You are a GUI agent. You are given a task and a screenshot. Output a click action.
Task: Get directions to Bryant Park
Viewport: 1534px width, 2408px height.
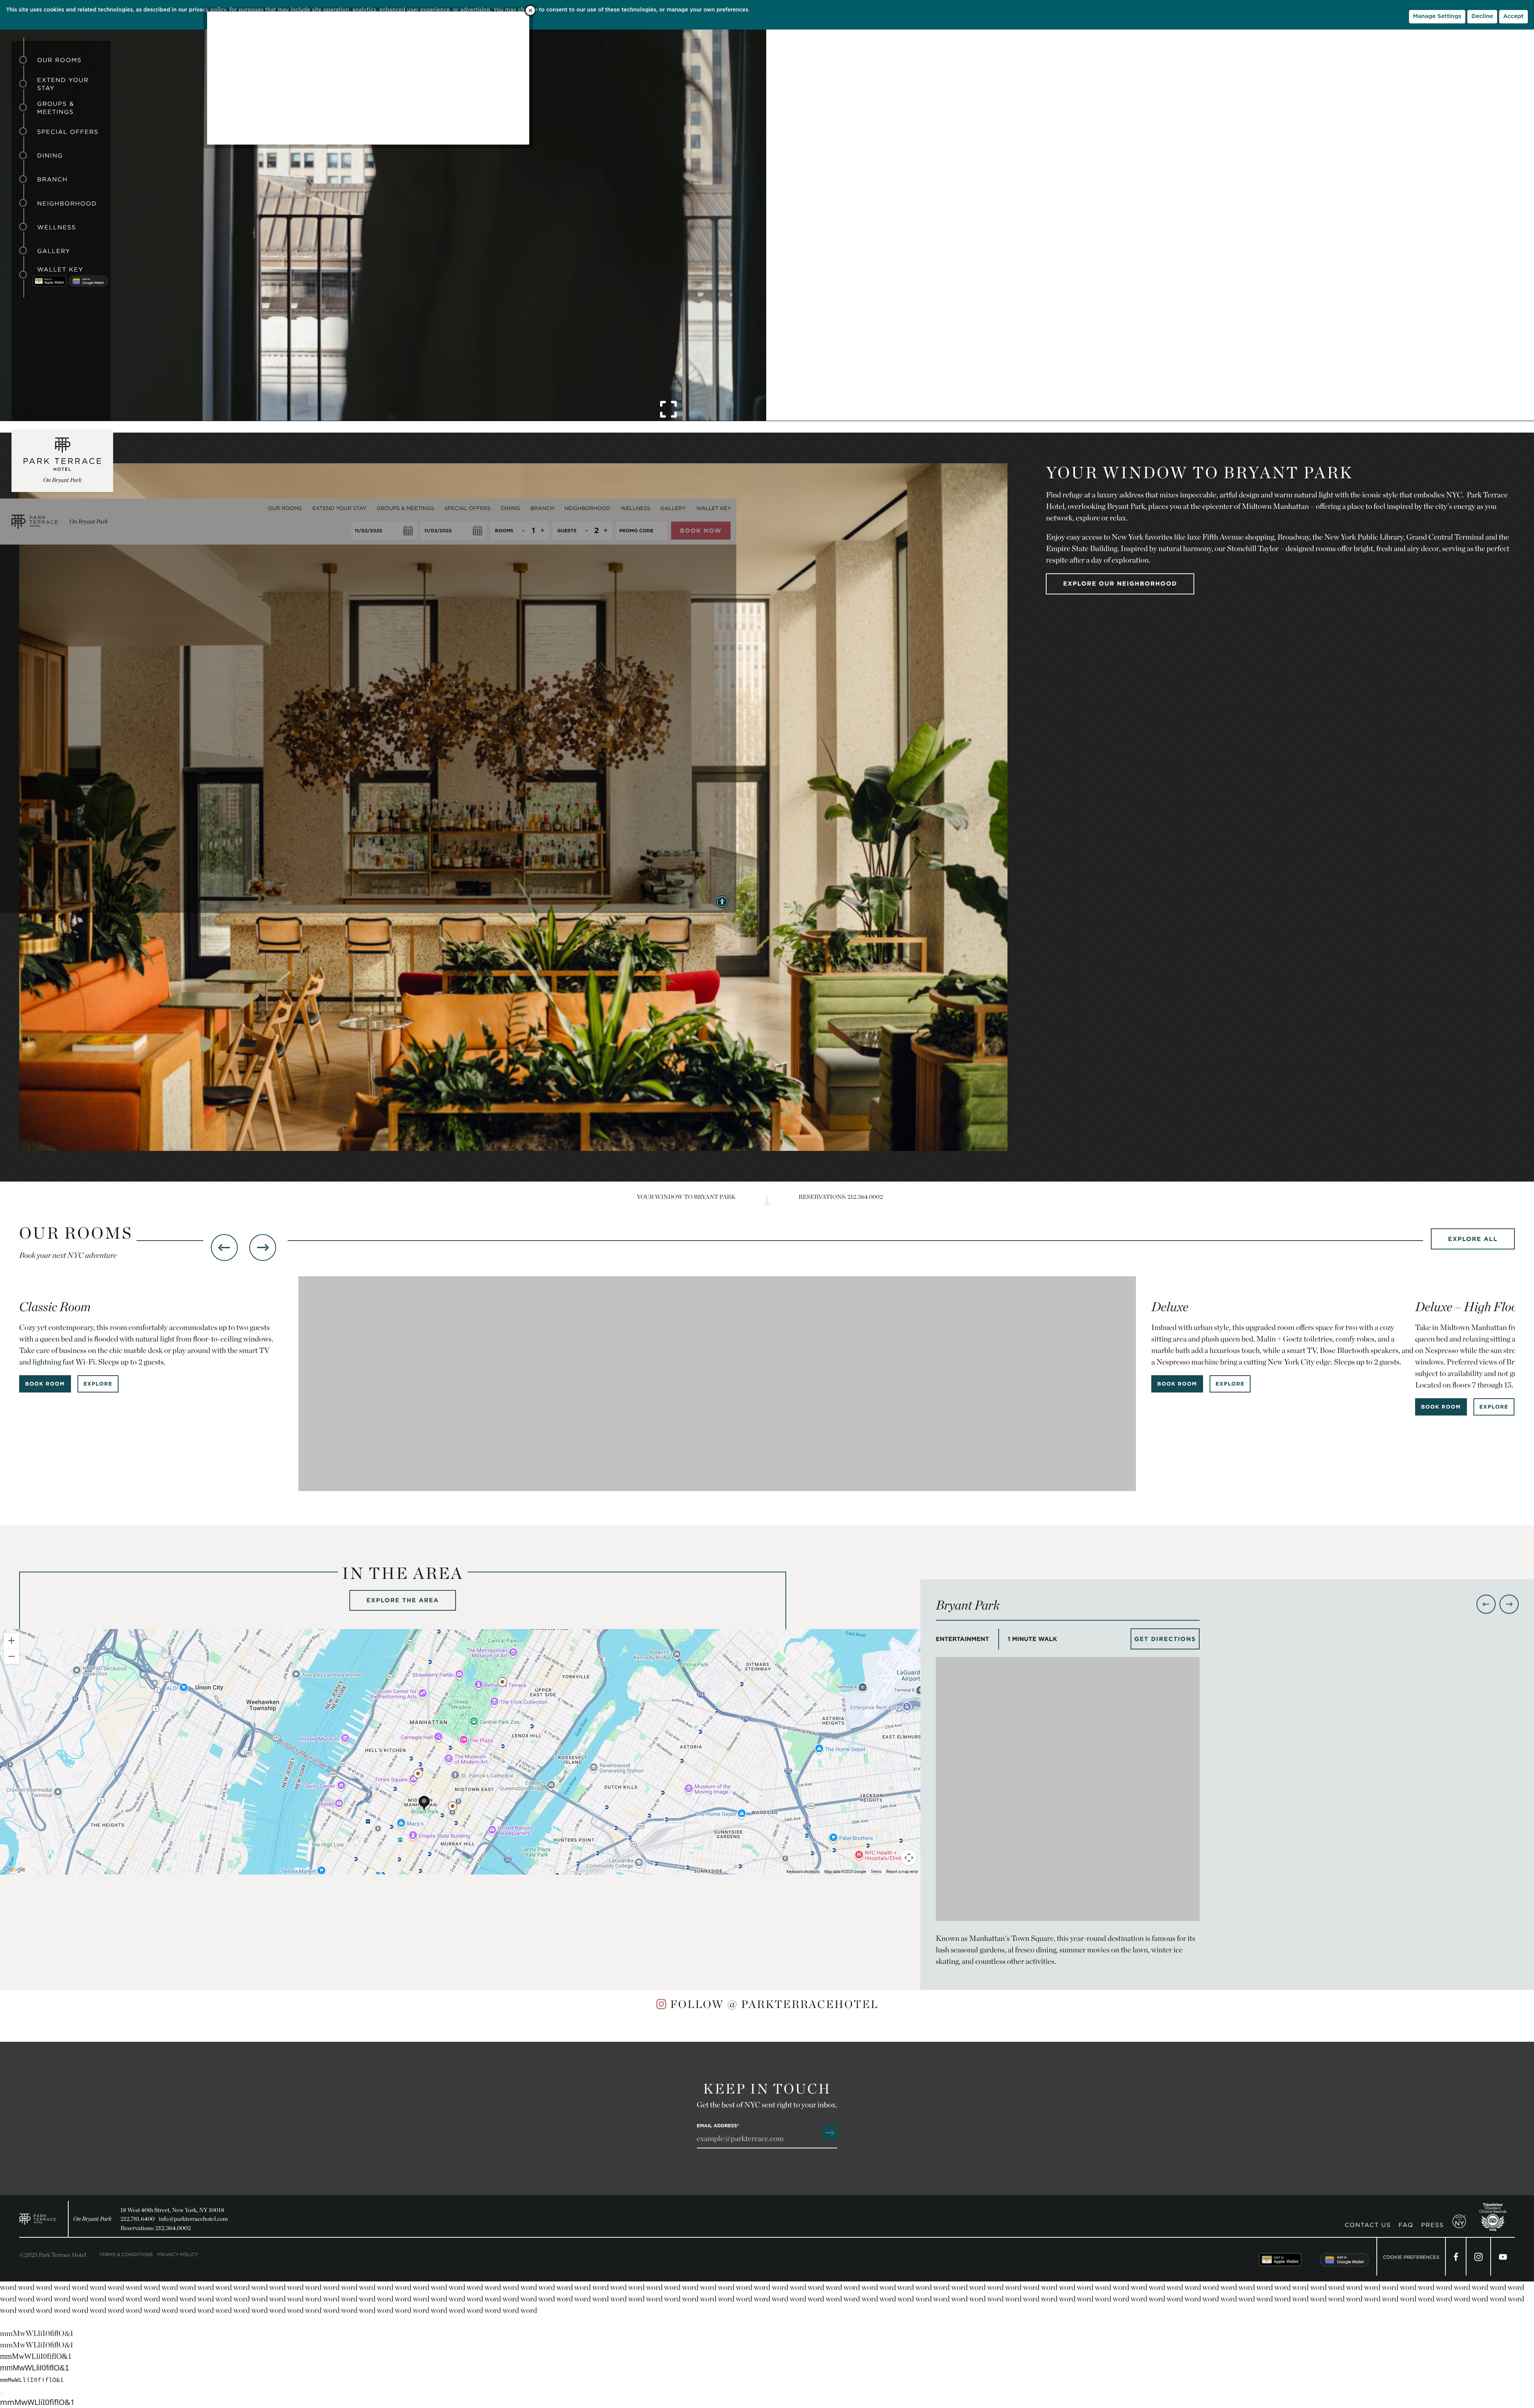click(x=1165, y=1639)
